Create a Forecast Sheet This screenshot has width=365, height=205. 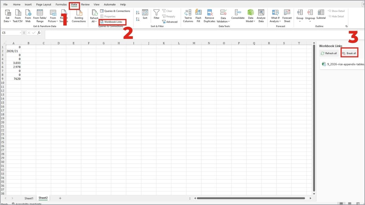coord(287,16)
